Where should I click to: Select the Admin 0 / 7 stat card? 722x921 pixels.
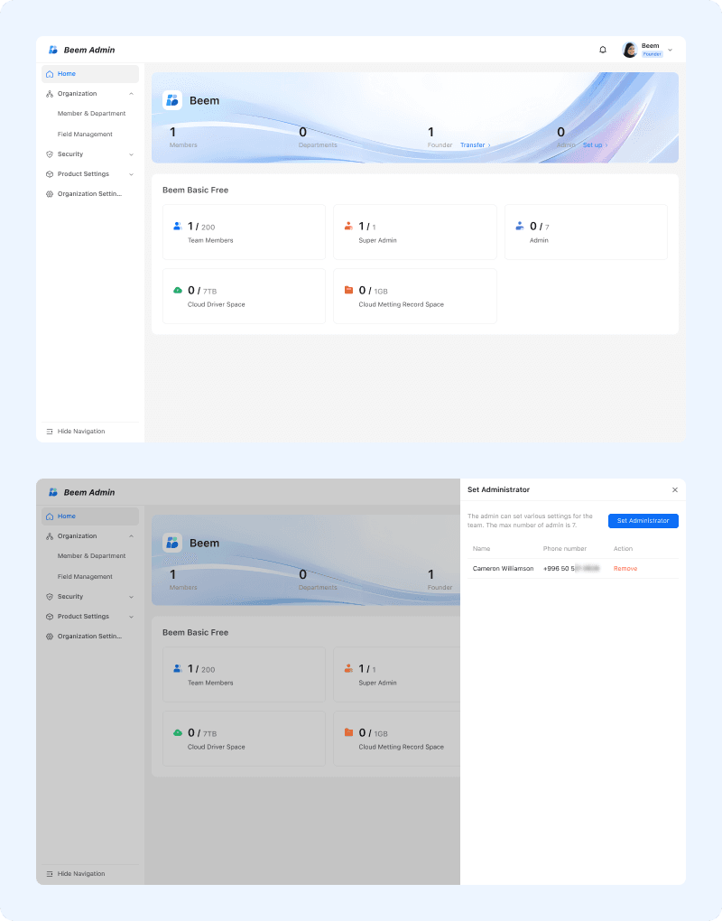tap(585, 232)
